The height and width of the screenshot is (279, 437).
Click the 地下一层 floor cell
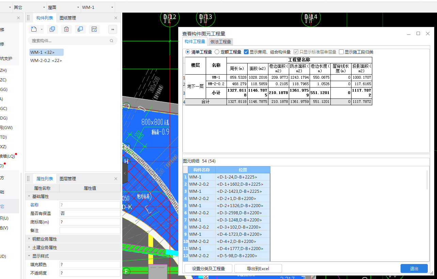(x=196, y=87)
